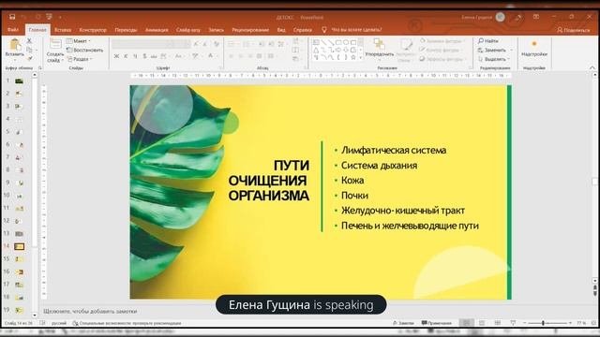Click the Zoom in plus icon

570,323
